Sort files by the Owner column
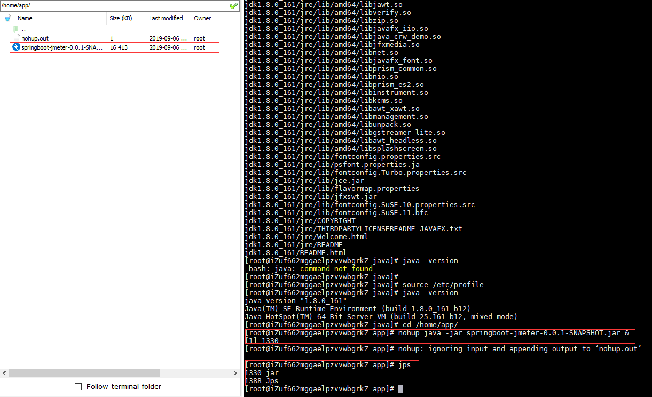Viewport: 652px width, 397px height. [x=202, y=18]
